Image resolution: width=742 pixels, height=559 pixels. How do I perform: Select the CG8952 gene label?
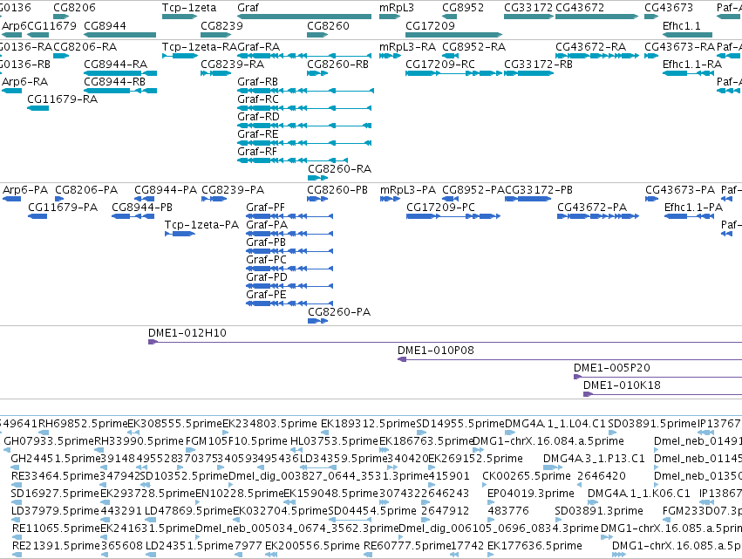463,8
